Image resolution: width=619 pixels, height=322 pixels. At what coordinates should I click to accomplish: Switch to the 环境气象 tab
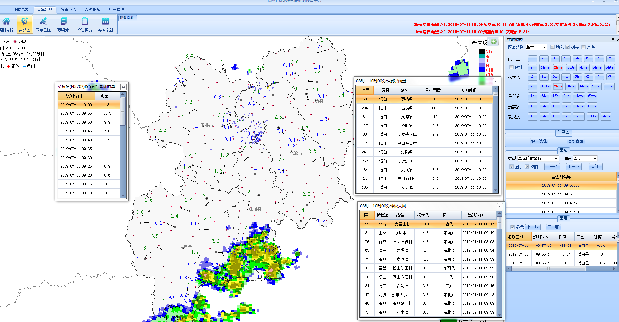click(x=21, y=9)
